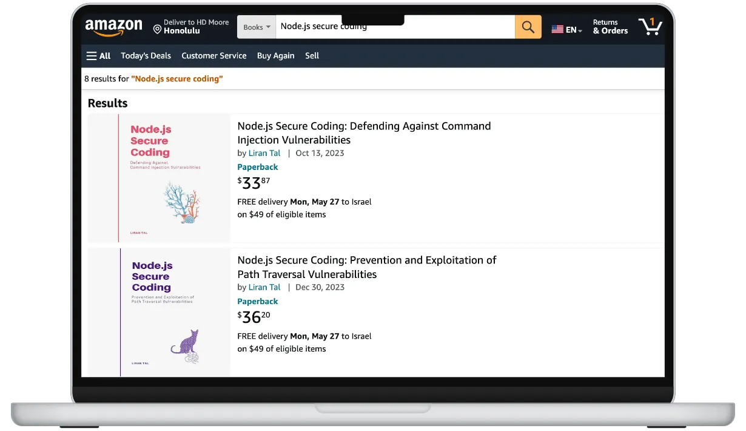Click the delivery location pin icon

coord(158,29)
